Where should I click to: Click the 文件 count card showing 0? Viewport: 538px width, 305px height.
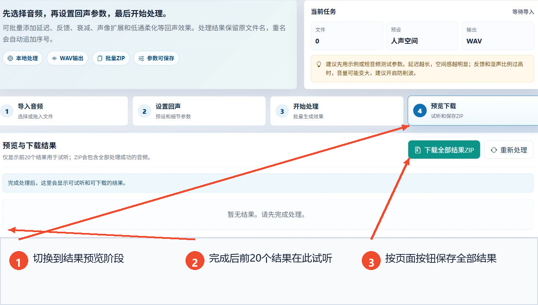click(x=347, y=36)
